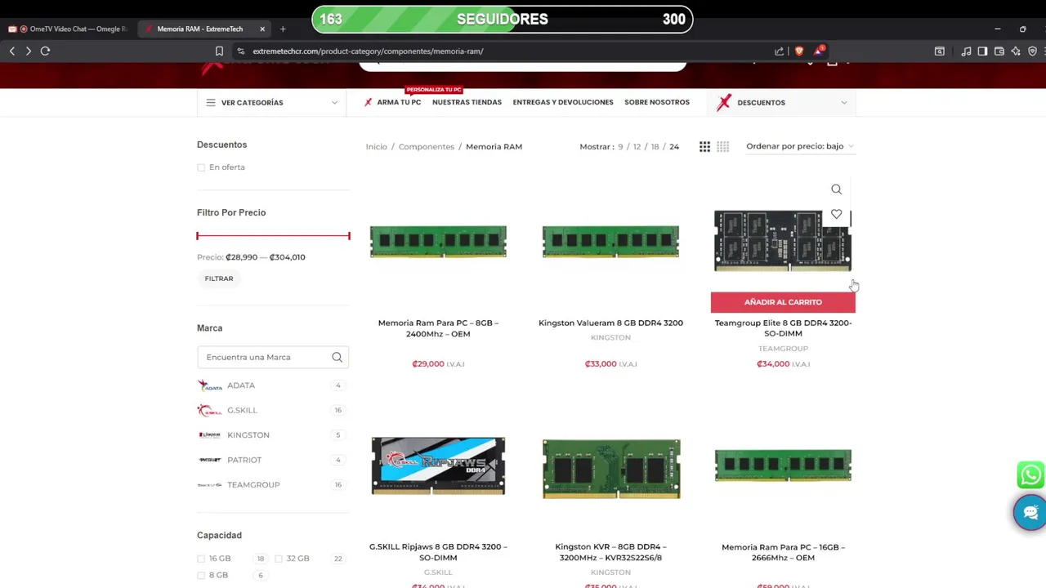This screenshot has height=588, width=1046.
Task: Toggle the browser sidebar panel icon
Action: (982, 51)
